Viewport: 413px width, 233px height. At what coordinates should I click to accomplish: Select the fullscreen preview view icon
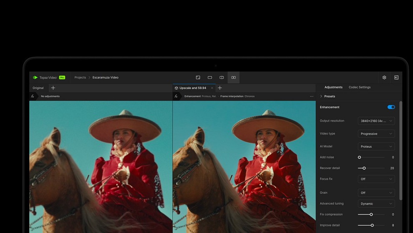tap(198, 77)
